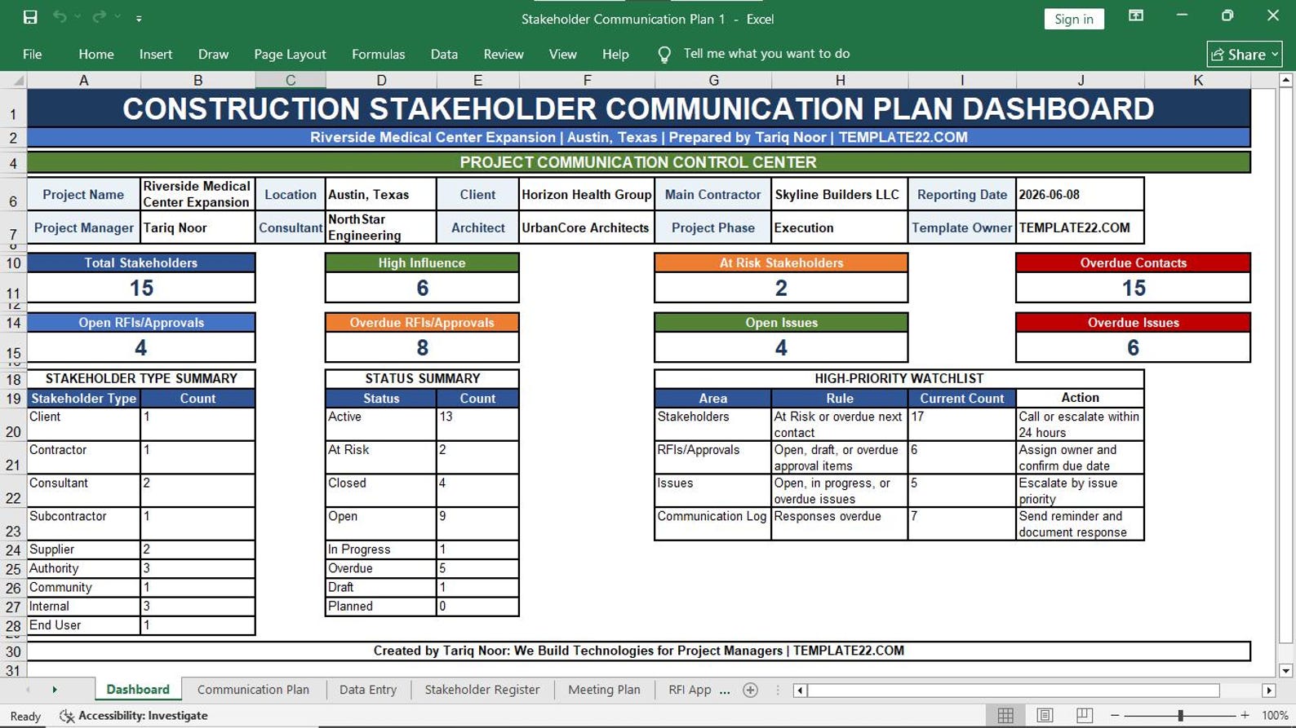Select the In Progress status cell
This screenshot has width=1296, height=728.
[x=380, y=549]
